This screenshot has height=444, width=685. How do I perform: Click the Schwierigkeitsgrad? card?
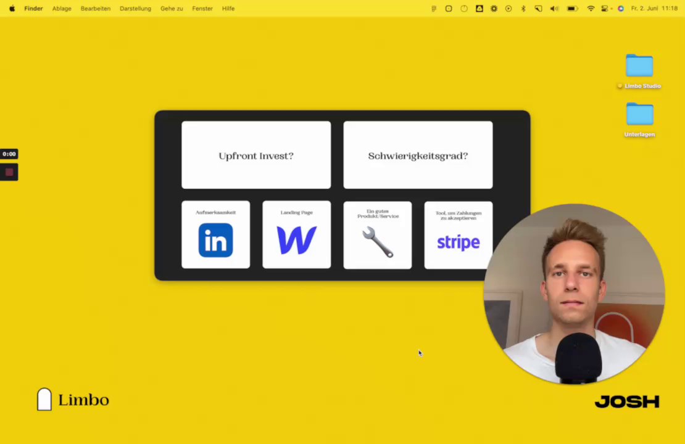coord(418,155)
